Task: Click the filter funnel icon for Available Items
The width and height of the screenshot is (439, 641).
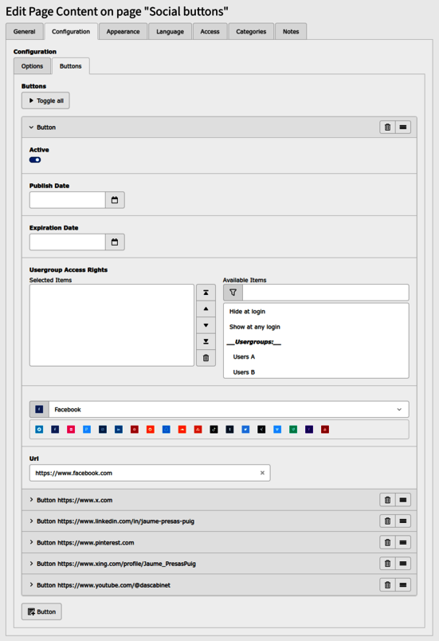Action: pos(233,293)
